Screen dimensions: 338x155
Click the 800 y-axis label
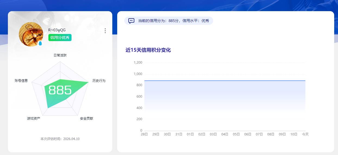pos(139,85)
